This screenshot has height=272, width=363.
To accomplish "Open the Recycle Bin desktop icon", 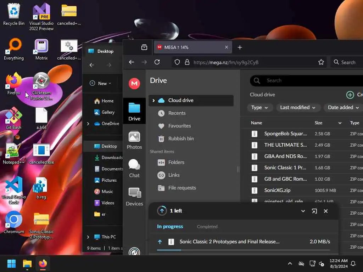I will [14, 14].
